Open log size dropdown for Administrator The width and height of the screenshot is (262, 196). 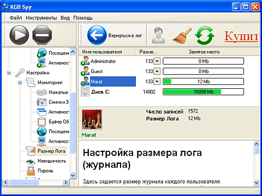(157, 61)
